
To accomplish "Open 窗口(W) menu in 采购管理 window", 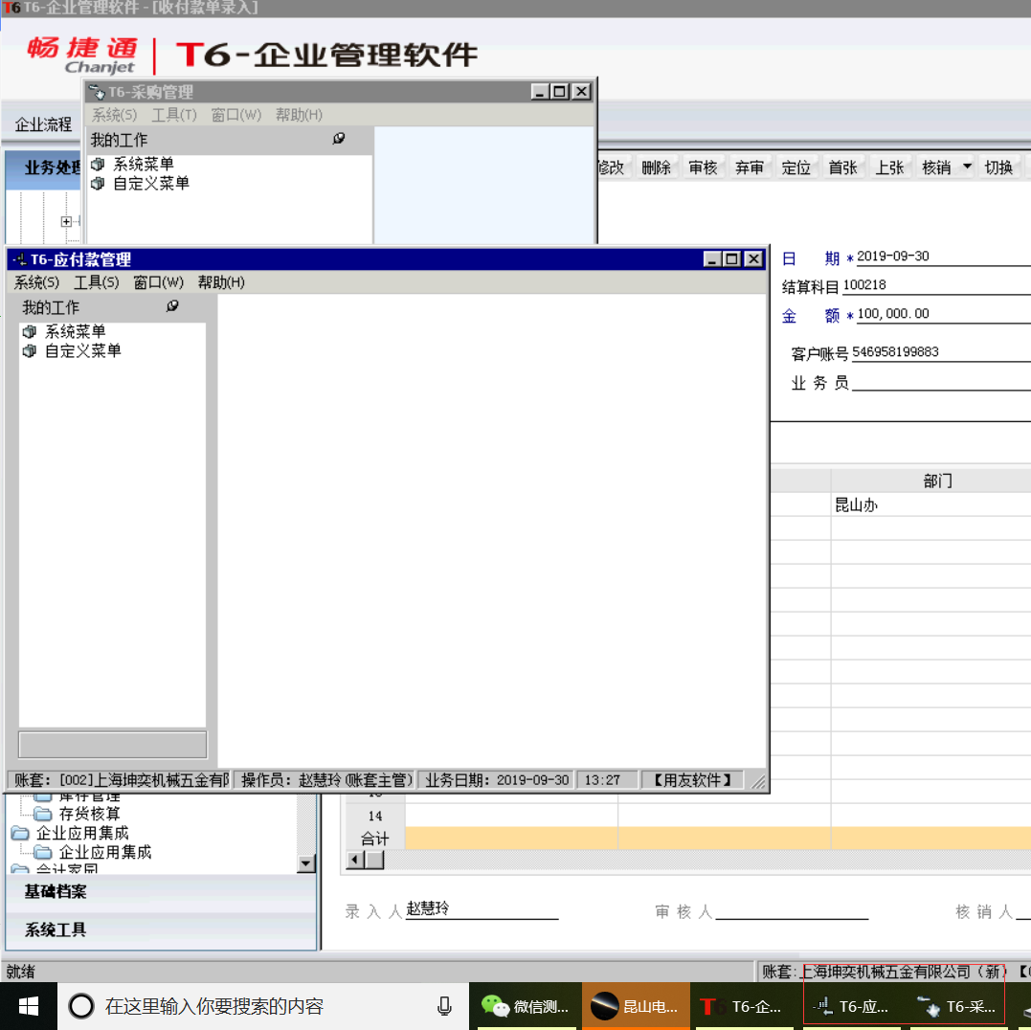I will point(236,115).
